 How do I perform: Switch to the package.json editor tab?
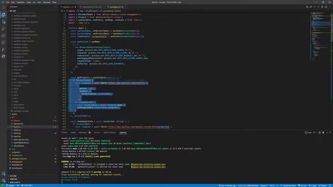tap(116, 7)
